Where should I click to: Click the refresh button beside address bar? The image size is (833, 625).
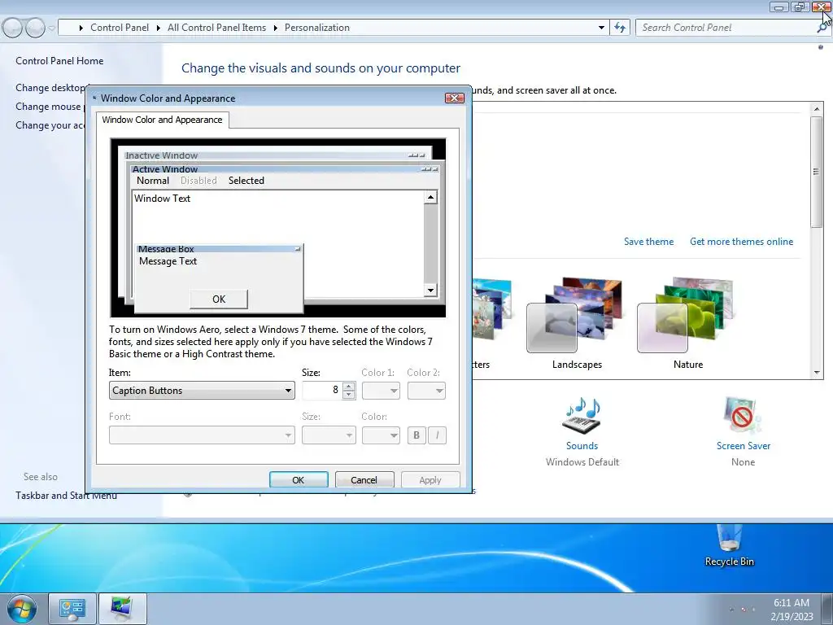click(x=619, y=28)
